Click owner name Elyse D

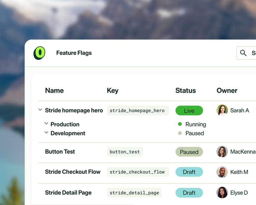[239, 193]
